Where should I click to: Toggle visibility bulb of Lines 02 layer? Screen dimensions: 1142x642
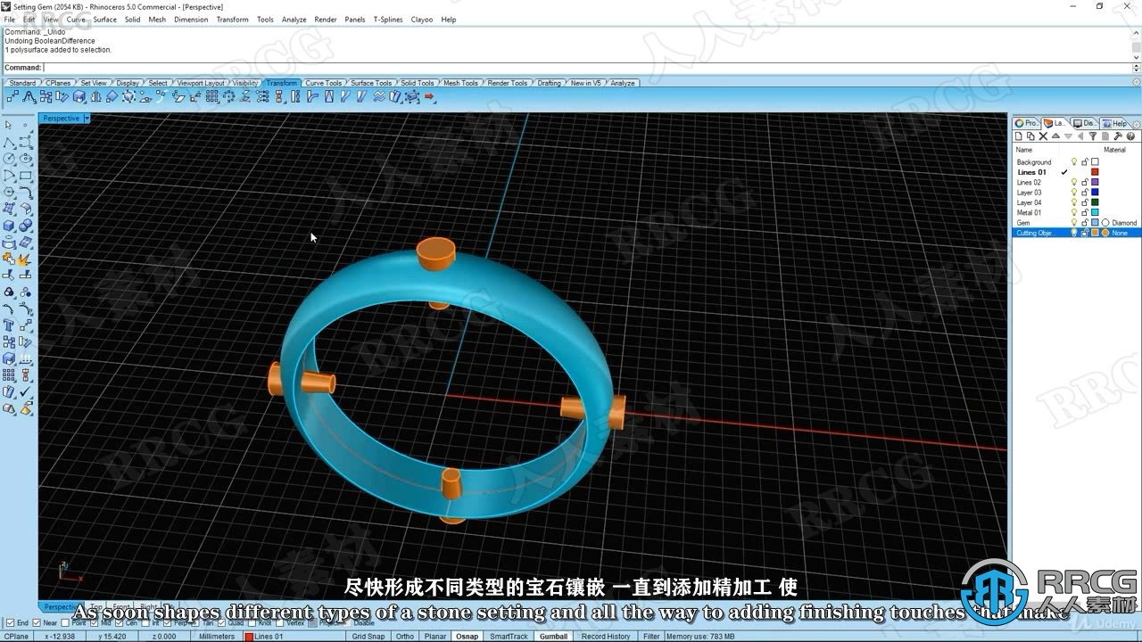tap(1074, 182)
